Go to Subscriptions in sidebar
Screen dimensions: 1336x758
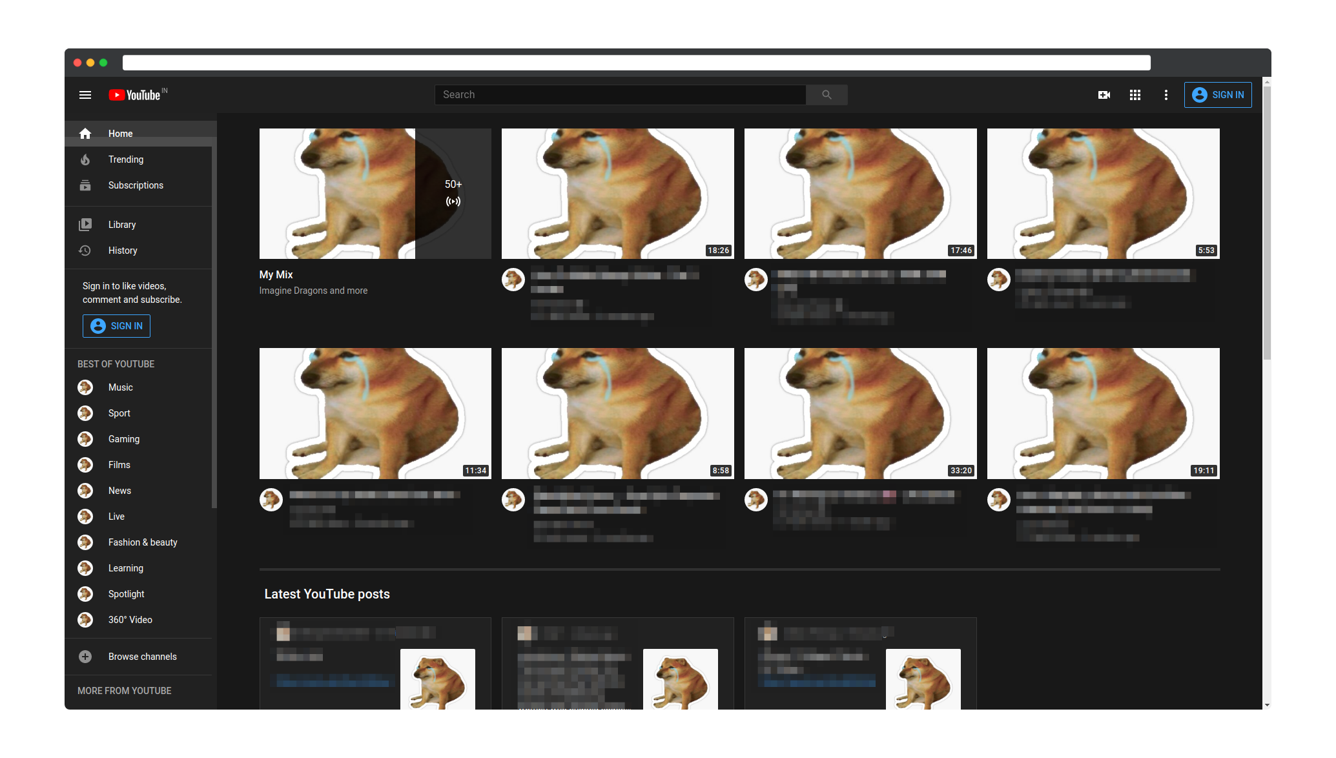pos(136,185)
